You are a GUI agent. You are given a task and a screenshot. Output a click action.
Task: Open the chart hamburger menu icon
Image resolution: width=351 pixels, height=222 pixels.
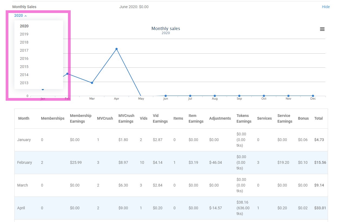322,29
